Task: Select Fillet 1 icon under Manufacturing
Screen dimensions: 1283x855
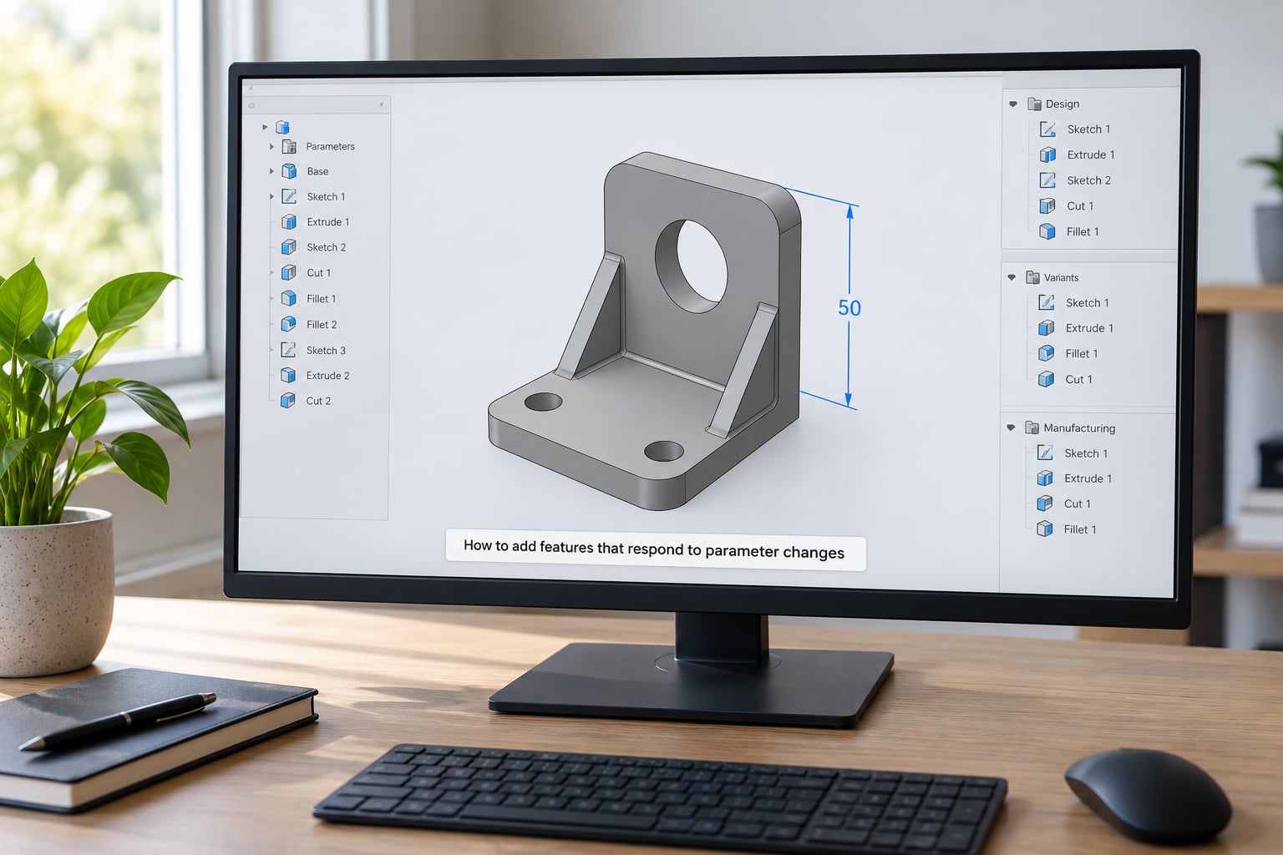Action: tap(1045, 529)
